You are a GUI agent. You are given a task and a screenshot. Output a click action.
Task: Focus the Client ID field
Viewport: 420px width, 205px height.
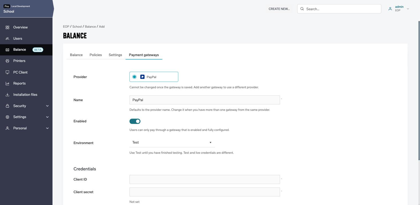coord(205,180)
